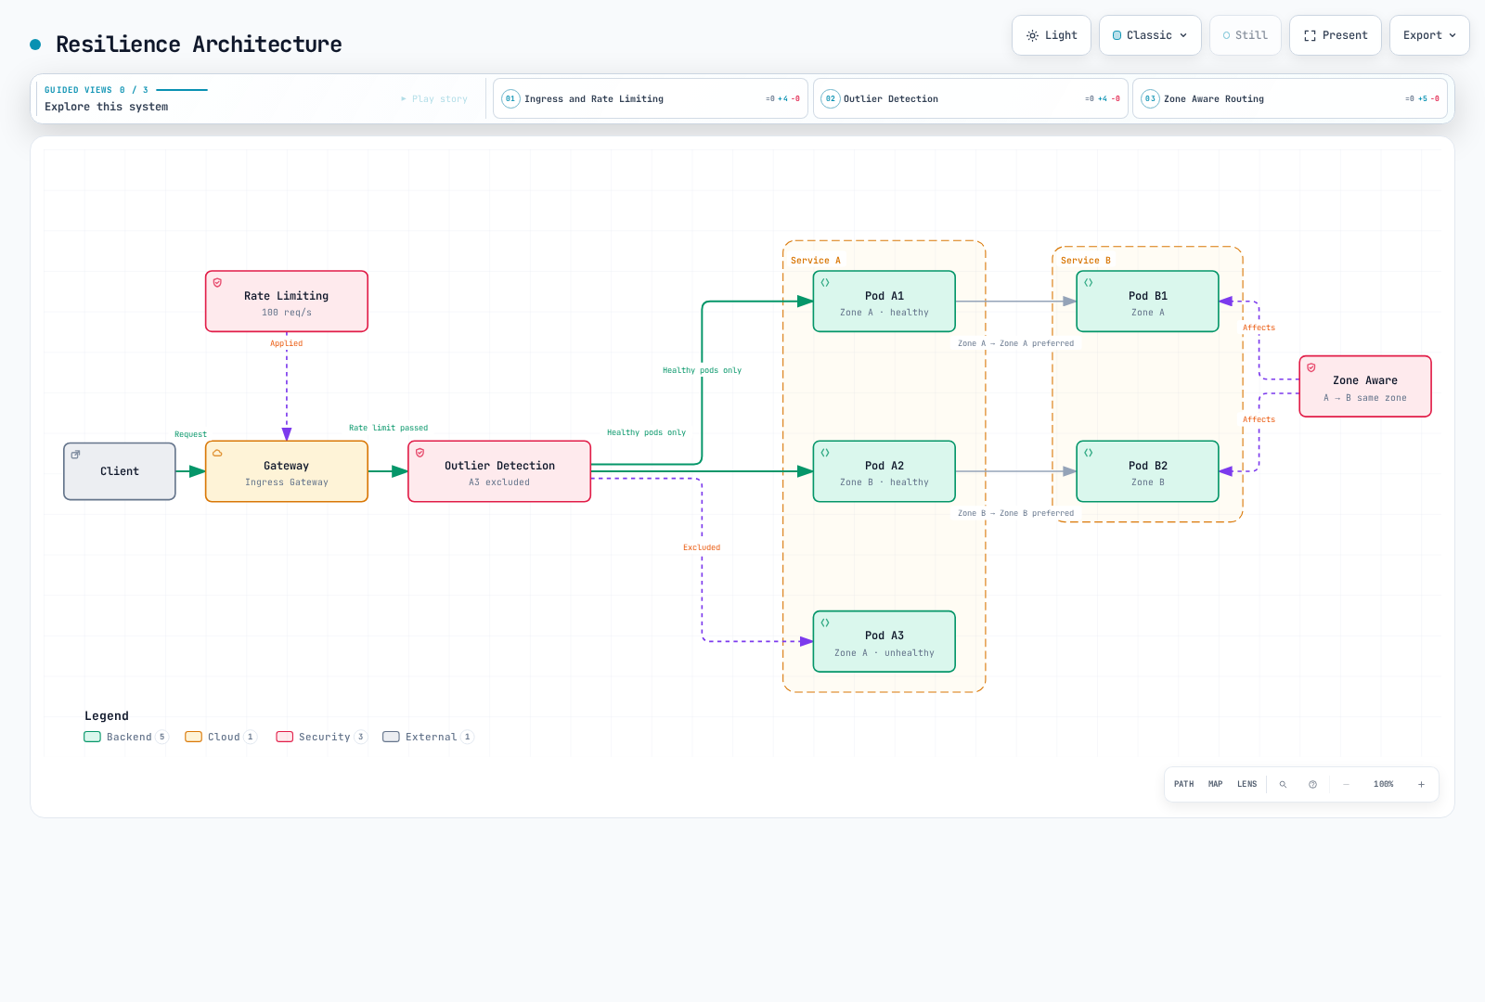Click the Security legend color swatch
Screen dimensions: 1485x1002
tap(284, 737)
